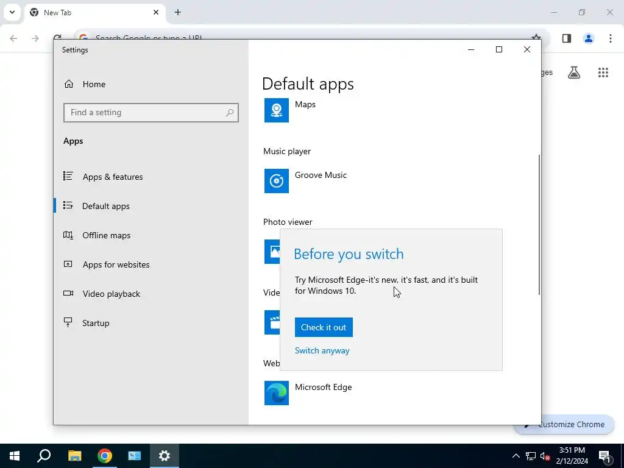Click Settings gear in taskbar

165,456
